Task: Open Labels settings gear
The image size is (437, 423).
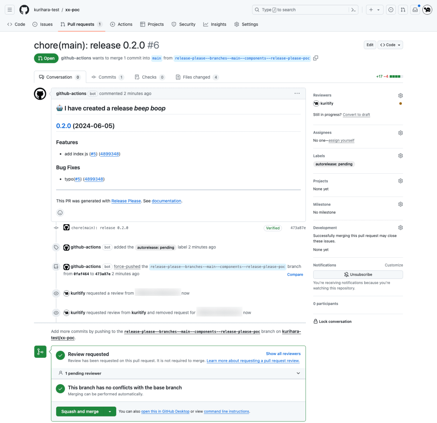Action: pos(401,156)
